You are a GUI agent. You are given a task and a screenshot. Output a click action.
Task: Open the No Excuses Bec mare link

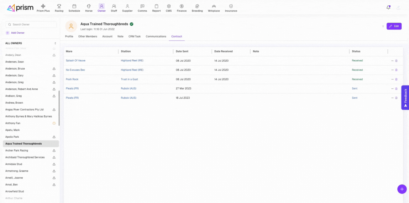[x=75, y=70]
